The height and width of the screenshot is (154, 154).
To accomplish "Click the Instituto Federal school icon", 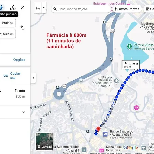I will coord(116,81).
